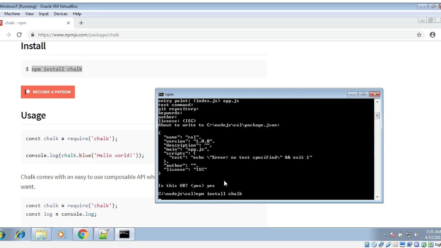Click the first 'const chalk = require' code line
The width and height of the screenshot is (441, 248).
[72, 138]
